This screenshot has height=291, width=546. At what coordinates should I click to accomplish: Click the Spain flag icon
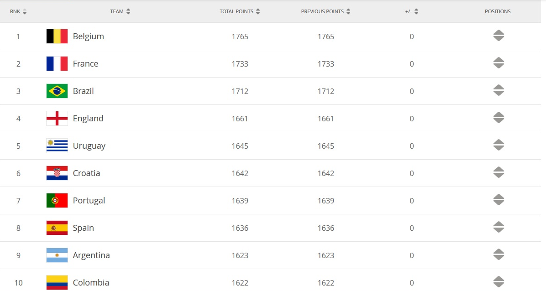57,228
